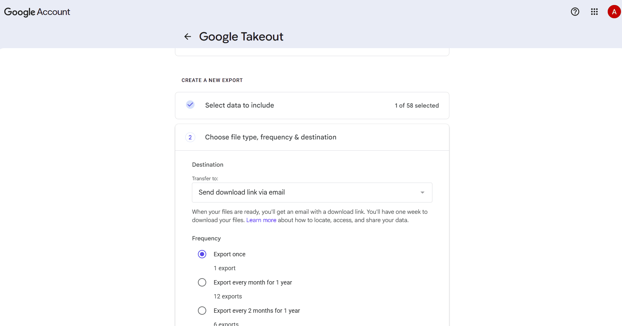Click the Transfer to: label

click(x=205, y=179)
